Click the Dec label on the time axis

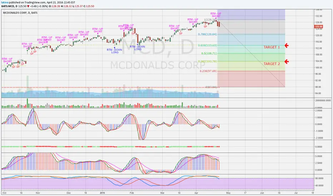pos(69,193)
